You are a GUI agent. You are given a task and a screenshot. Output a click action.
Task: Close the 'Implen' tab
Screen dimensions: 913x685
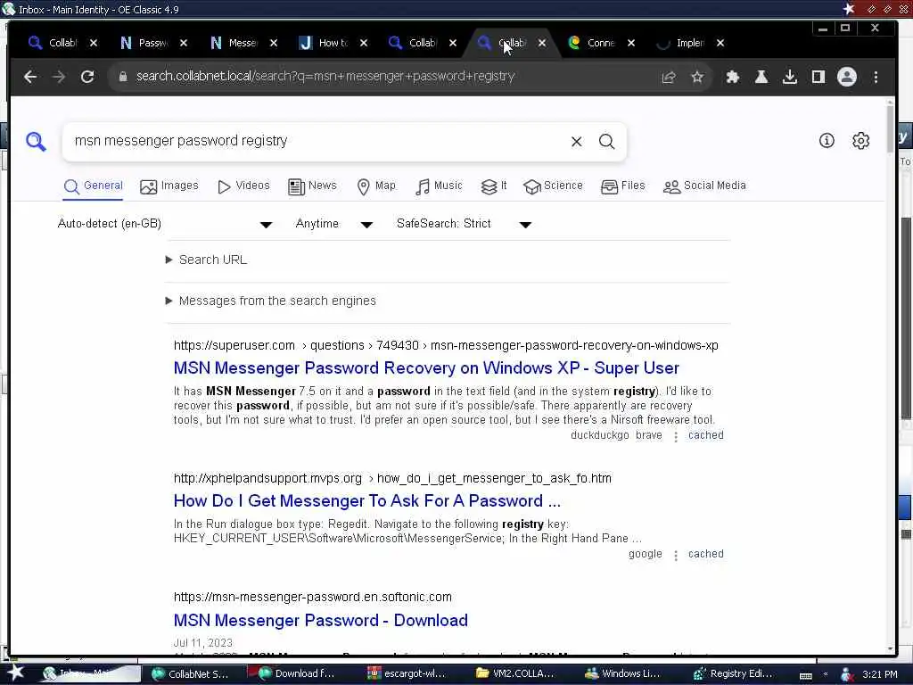720,43
